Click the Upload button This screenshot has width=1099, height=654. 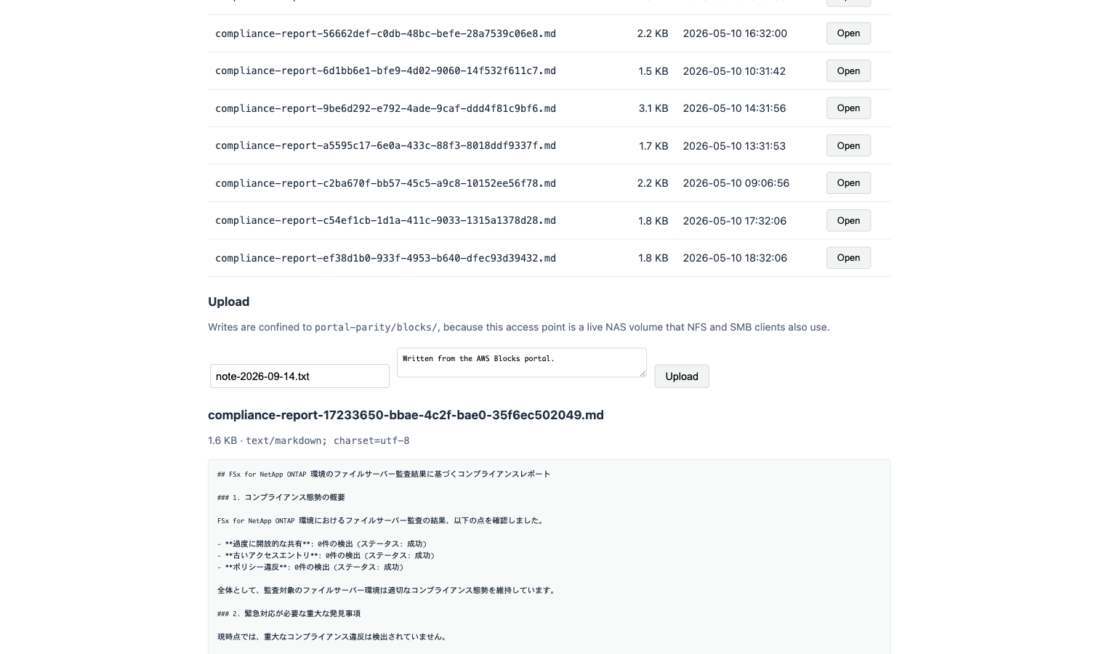tap(682, 376)
